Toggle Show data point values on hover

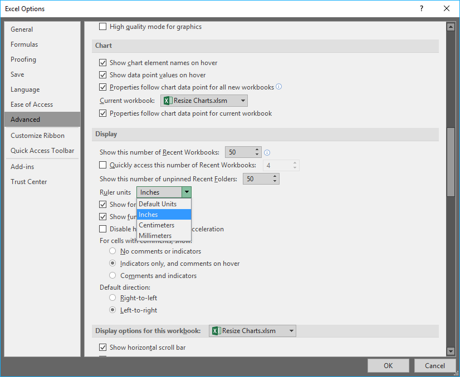pos(102,75)
